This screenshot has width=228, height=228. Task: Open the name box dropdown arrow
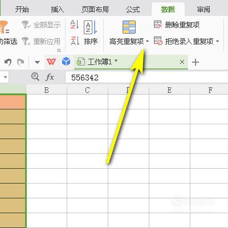pos(6,77)
